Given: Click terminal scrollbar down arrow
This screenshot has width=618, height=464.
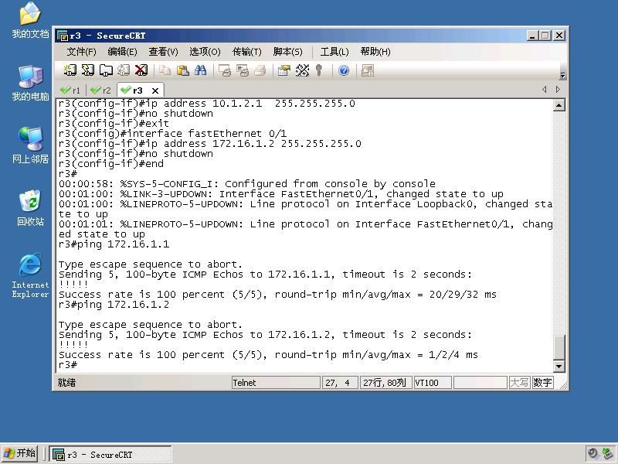Looking at the screenshot, I should pos(559,367).
